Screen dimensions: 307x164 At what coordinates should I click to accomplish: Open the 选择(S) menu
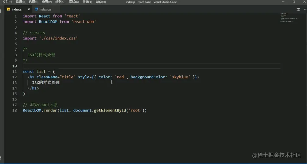point(34,2)
